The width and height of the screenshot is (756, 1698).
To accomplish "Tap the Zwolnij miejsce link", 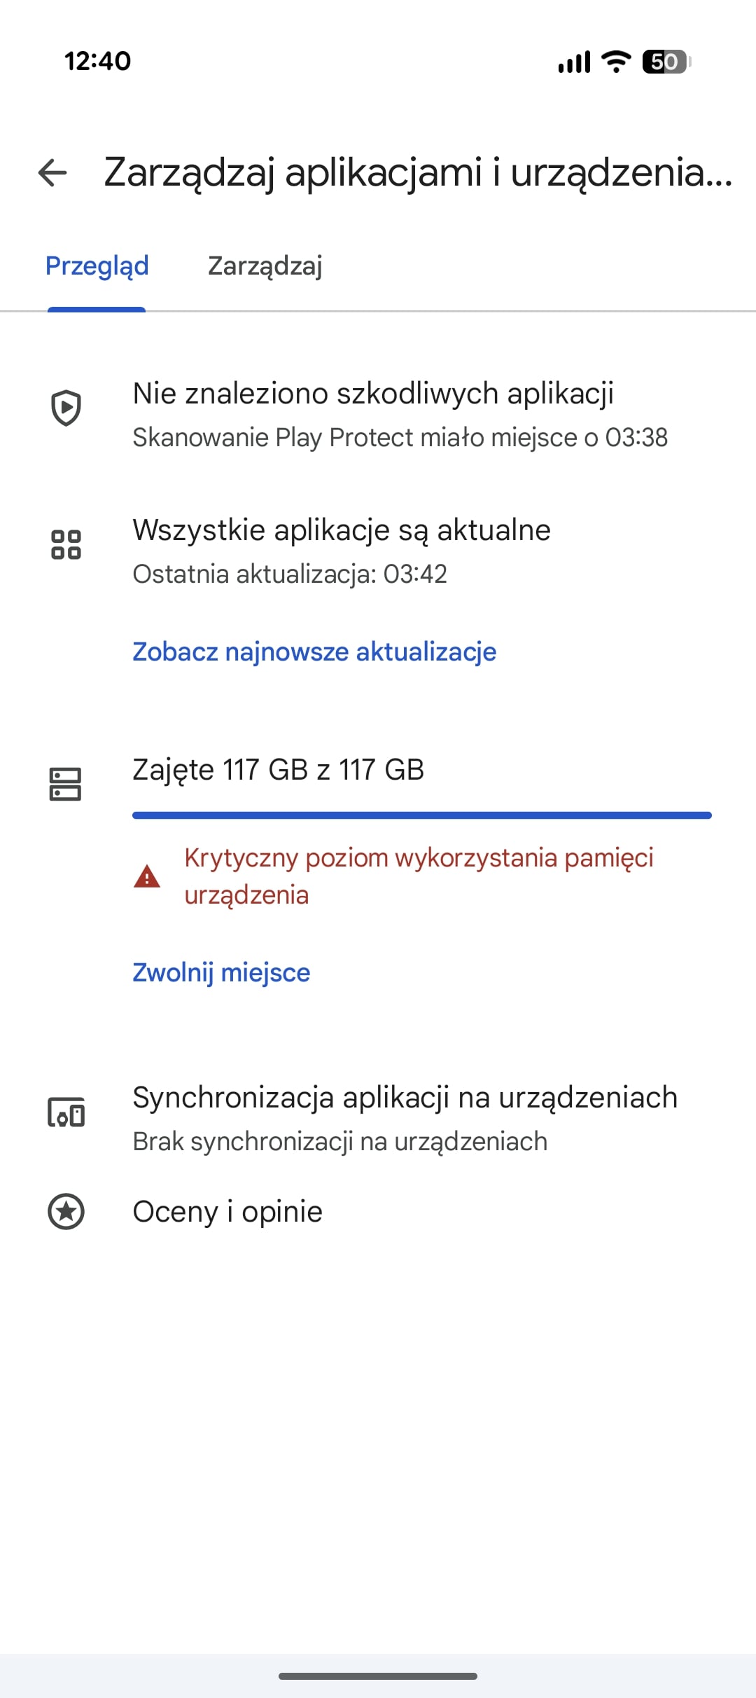I will 221,972.
